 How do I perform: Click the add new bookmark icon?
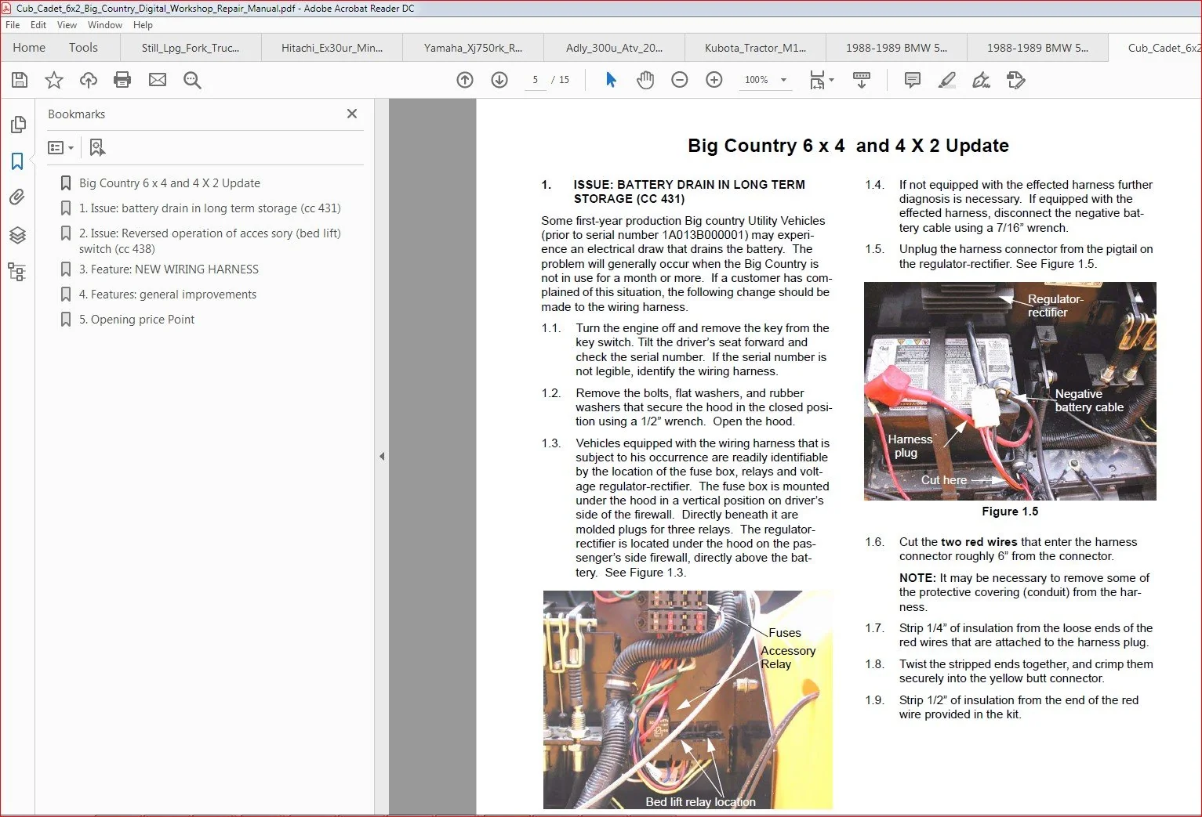(x=97, y=147)
